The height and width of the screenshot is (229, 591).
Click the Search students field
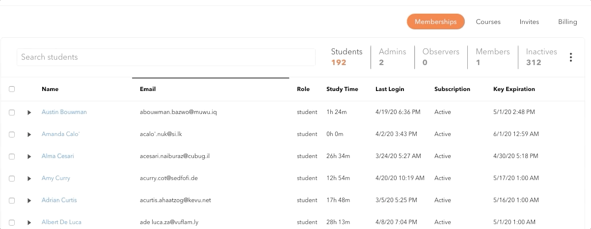click(x=166, y=57)
